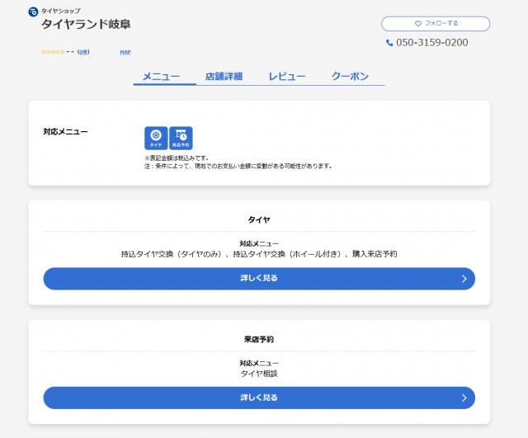Switch to the 店舗詳細 tab
528x438 pixels.
[x=224, y=77]
